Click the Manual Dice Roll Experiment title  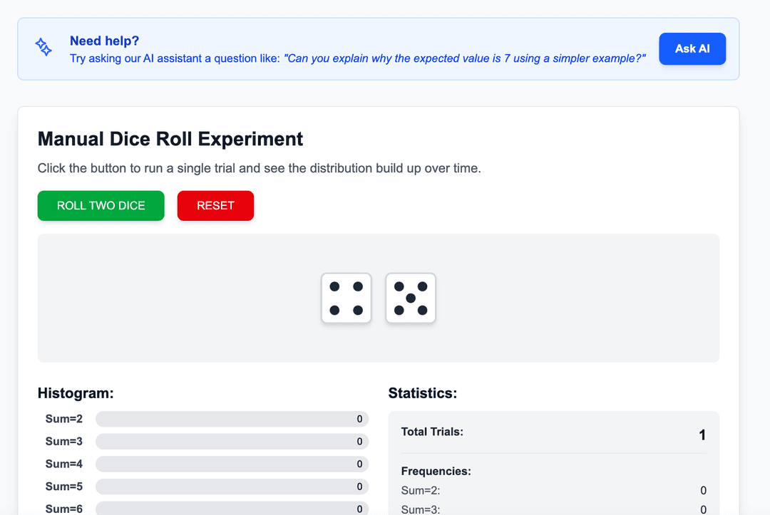tap(170, 139)
